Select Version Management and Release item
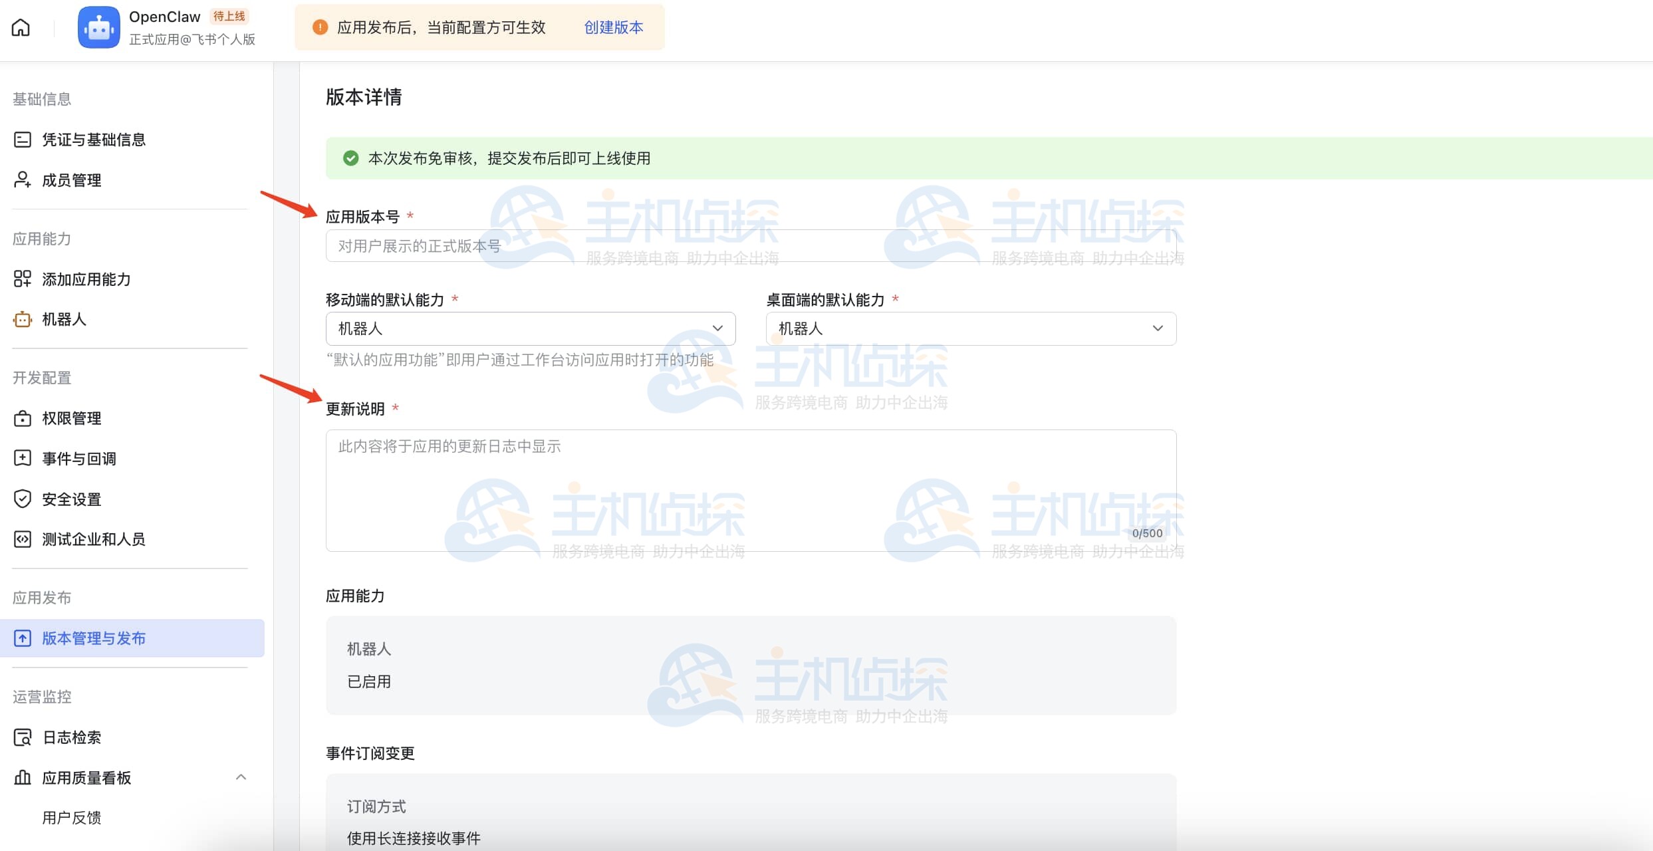The image size is (1653, 851). tap(94, 638)
